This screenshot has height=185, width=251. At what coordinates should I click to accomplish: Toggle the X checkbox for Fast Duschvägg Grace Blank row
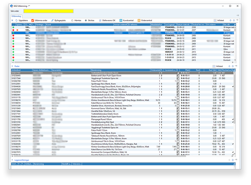(178, 87)
